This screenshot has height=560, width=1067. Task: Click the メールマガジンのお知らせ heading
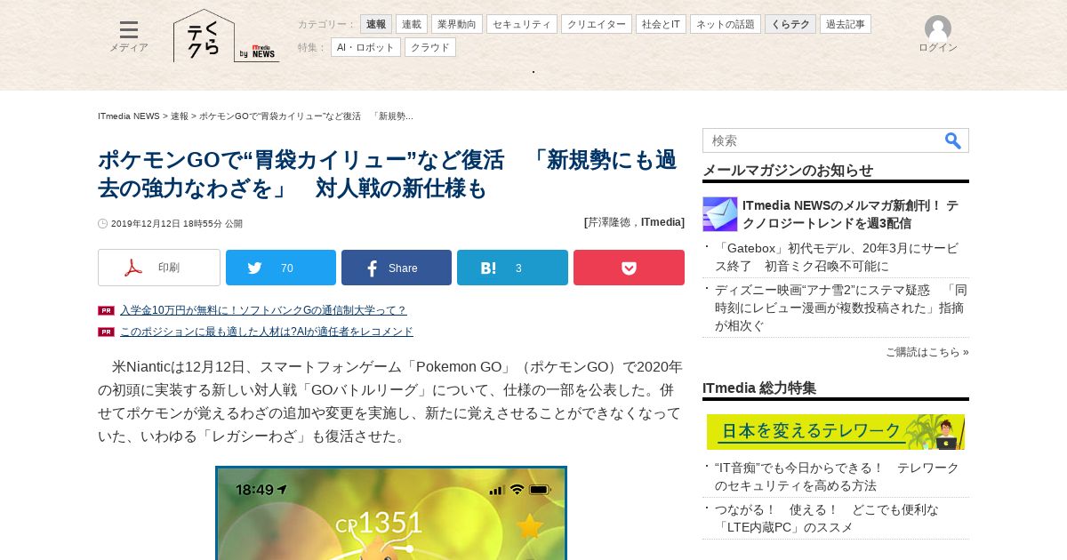point(788,170)
